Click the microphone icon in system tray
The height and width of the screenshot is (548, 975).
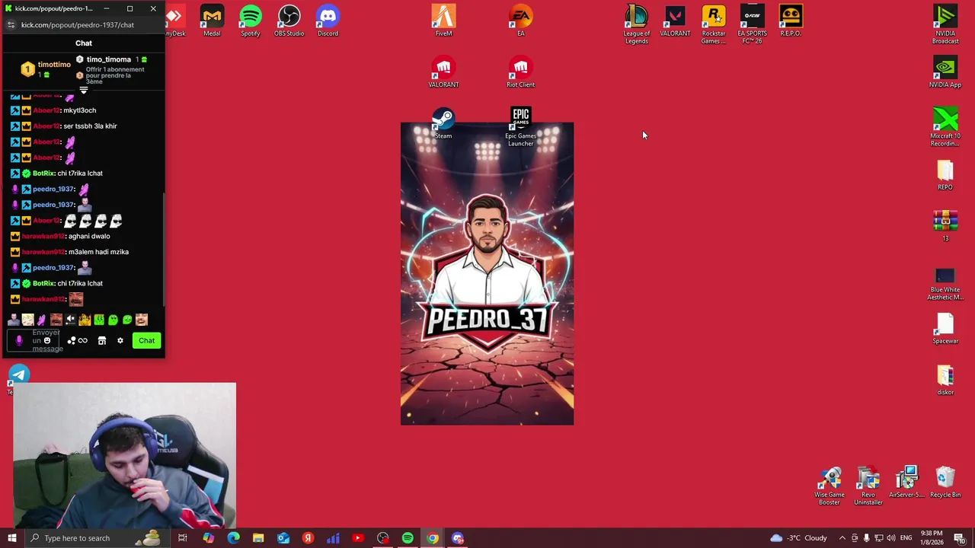[866, 538]
